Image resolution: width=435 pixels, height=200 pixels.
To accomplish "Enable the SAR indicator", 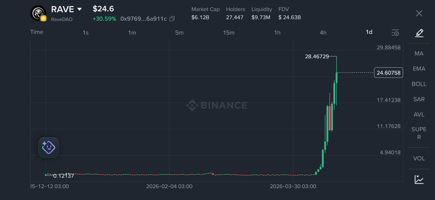I will (419, 99).
